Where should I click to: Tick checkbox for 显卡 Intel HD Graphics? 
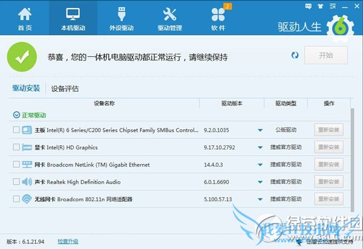(x=16, y=147)
